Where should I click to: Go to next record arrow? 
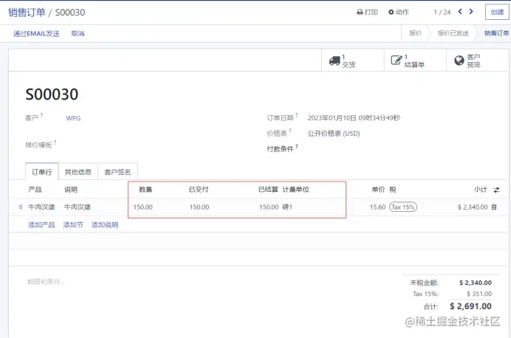point(471,12)
